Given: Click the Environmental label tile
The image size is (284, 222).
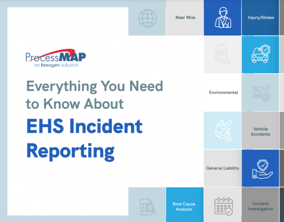Looking at the screenshot, I should [x=223, y=92].
